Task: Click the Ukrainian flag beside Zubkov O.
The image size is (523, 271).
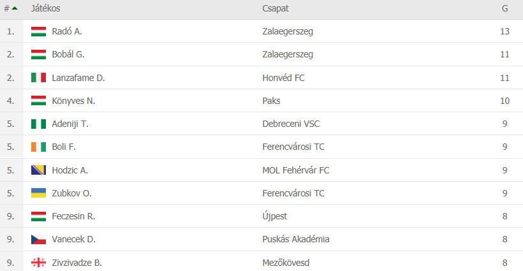Action: point(38,193)
